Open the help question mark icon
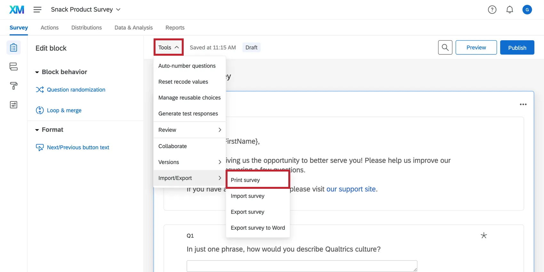The image size is (544, 272). tap(492, 10)
